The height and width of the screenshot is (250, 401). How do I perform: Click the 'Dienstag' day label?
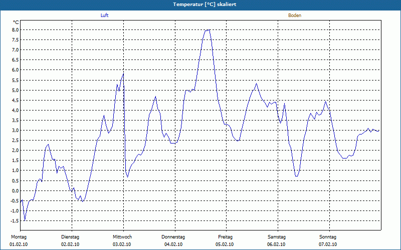(70, 237)
